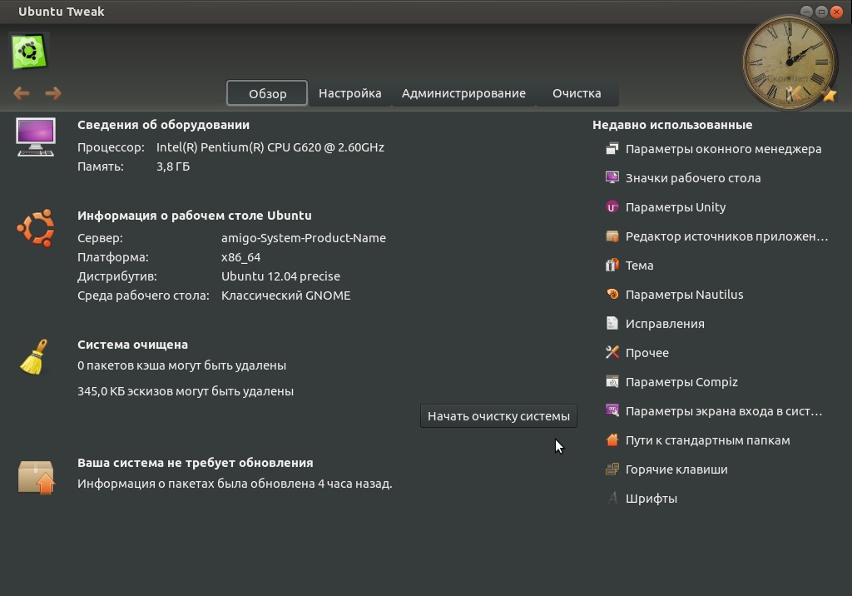The image size is (852, 596).
Task: Click the Недавно использованные heading
Action: pos(672,125)
